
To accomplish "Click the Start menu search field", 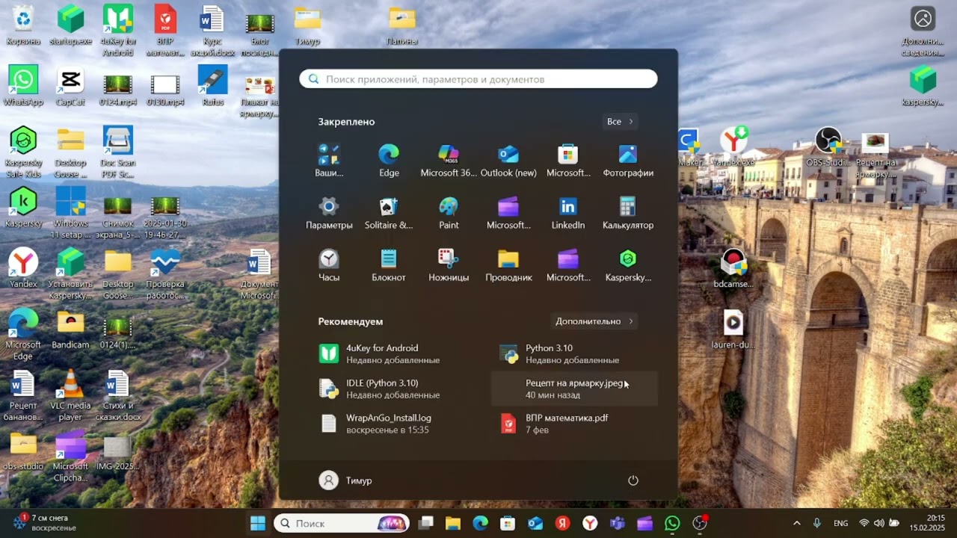I will (478, 79).
